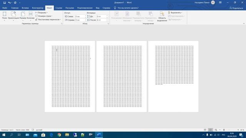
Task: Switch to the Home (Главная) tab
Action: coord(15,8)
